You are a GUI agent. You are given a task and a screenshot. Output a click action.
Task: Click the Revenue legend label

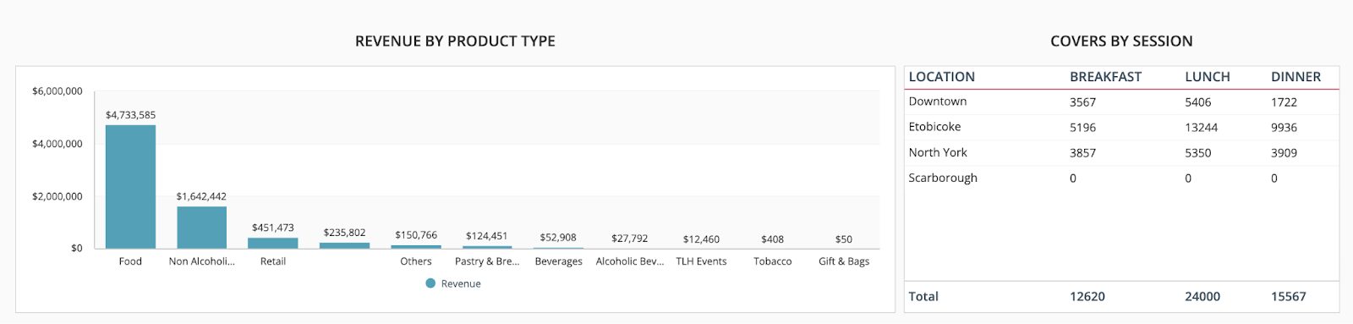click(x=461, y=284)
